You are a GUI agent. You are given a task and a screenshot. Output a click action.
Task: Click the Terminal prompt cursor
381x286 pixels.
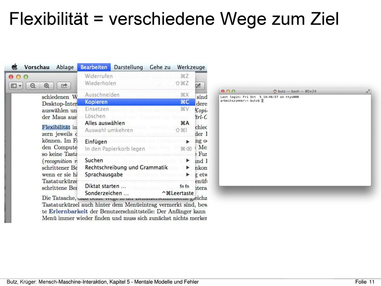(262, 101)
